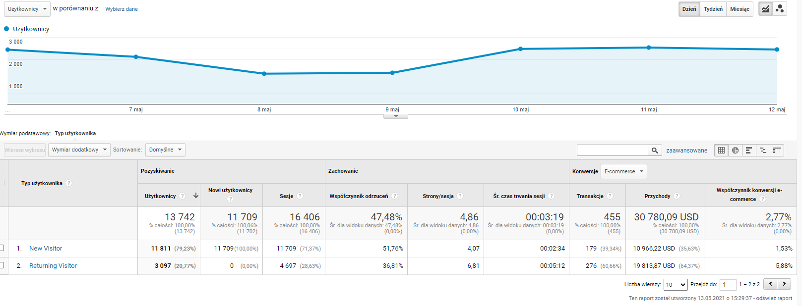Select Typ użytkownika primary dimension
Image resolution: width=802 pixels, height=306 pixels.
point(75,133)
